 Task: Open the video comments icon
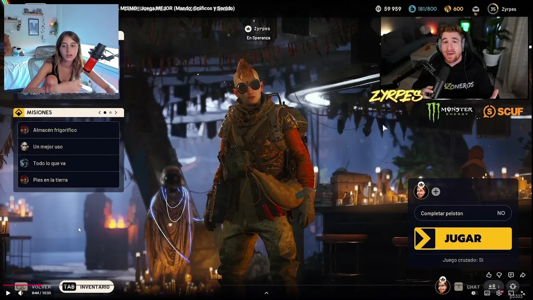511,275
